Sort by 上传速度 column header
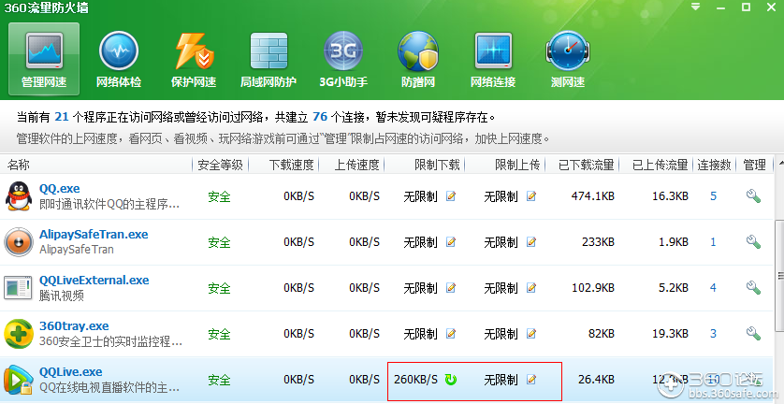 click(x=356, y=165)
